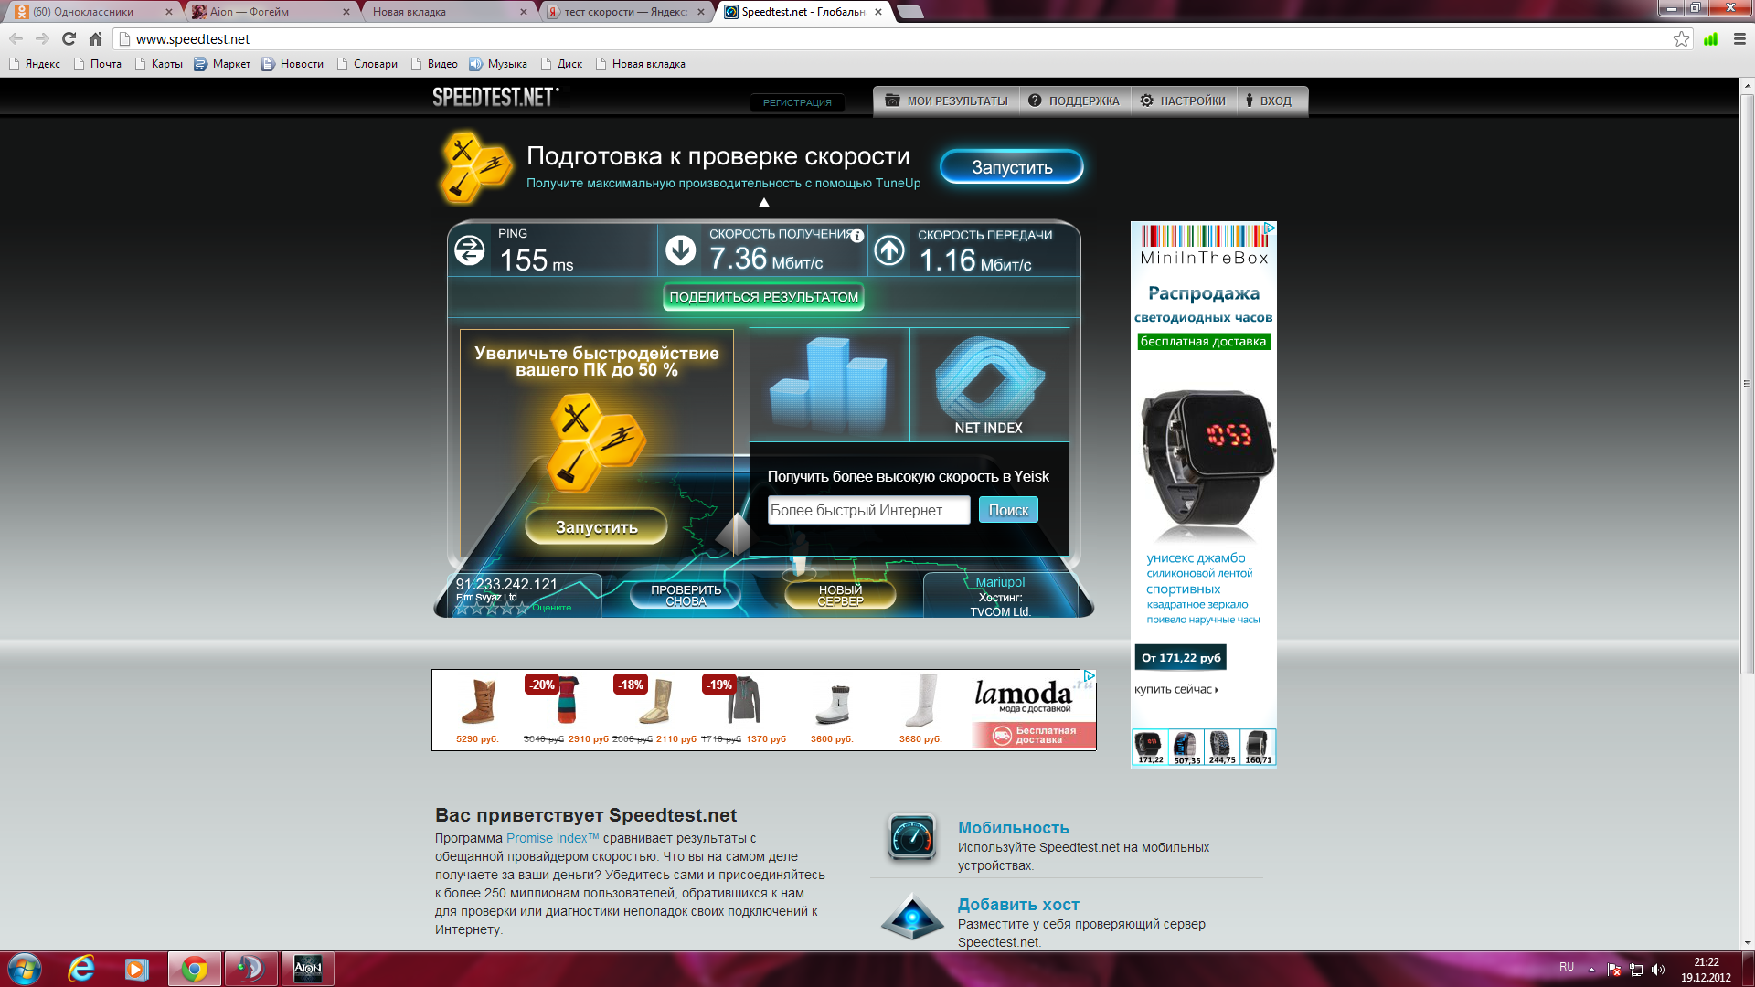Rate the provider with the star rating
Image resolution: width=1755 pixels, height=987 pixels.
pyautogui.click(x=492, y=609)
